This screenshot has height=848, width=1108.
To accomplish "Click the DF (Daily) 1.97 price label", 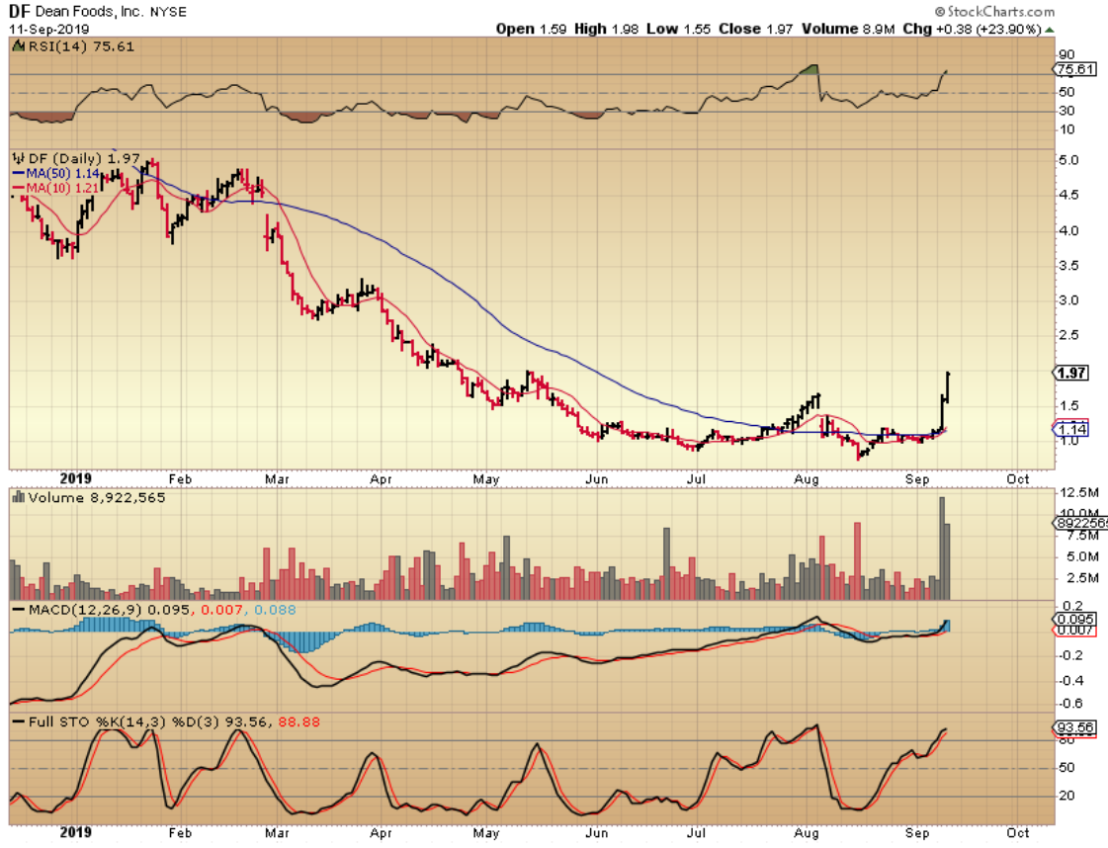I will coord(84,158).
